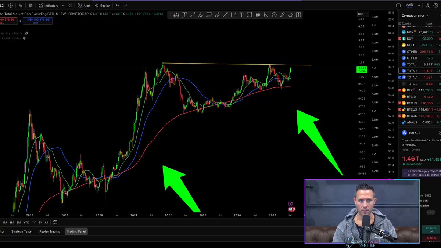Select 6M time range button
This screenshot has height=248, width=441.
tap(18, 222)
